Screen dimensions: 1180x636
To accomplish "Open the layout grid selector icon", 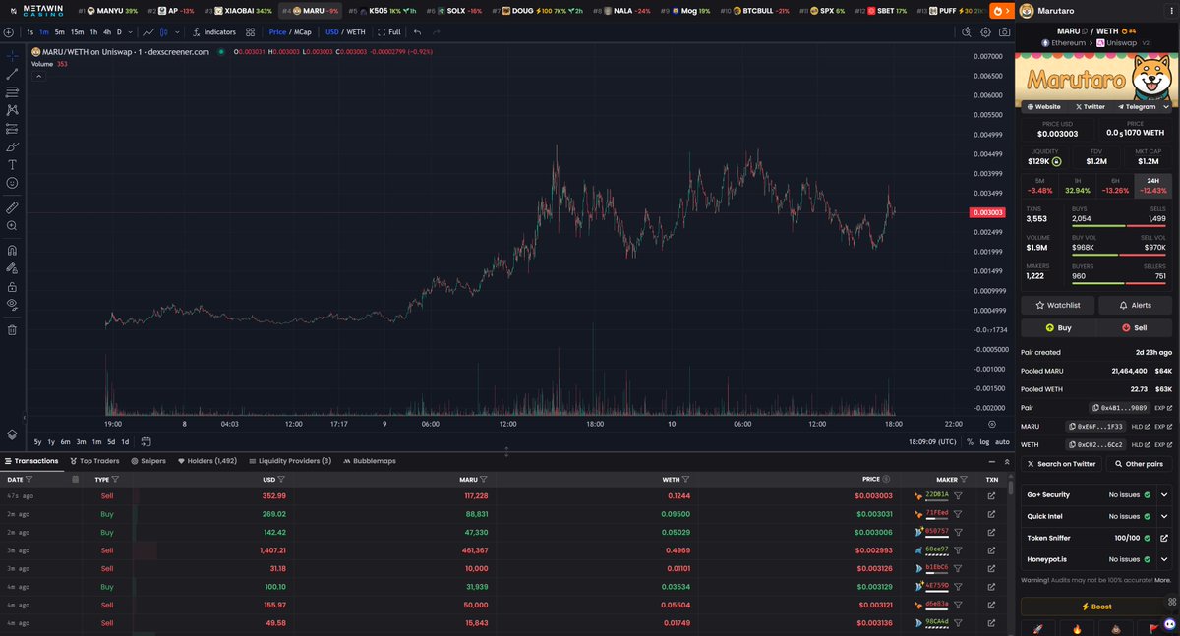I will 250,31.
